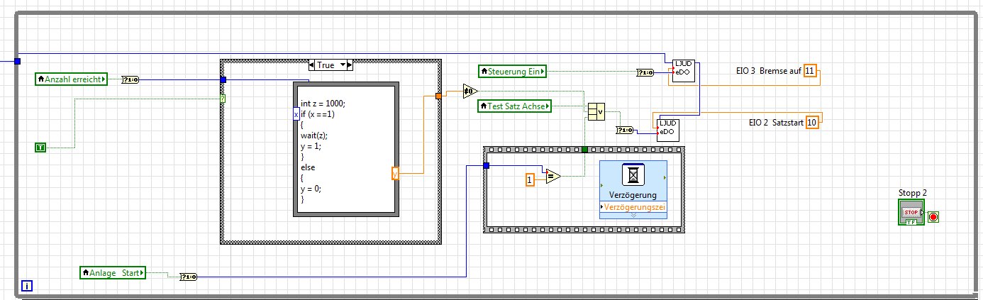Select the not-equal-to-zero comparison node
This screenshot has height=300, width=983.
[x=470, y=91]
